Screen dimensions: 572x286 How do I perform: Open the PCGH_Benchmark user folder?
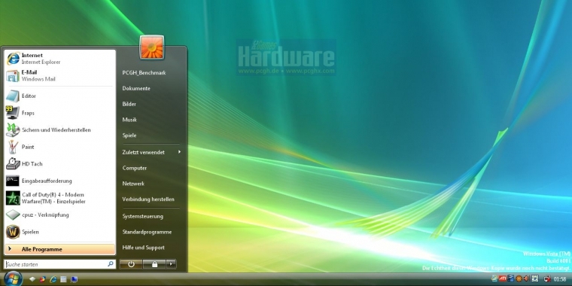pyautogui.click(x=144, y=72)
